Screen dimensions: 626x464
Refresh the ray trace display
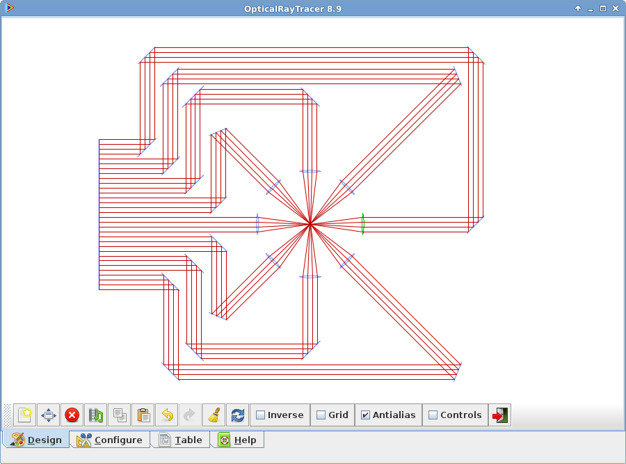pyautogui.click(x=237, y=415)
